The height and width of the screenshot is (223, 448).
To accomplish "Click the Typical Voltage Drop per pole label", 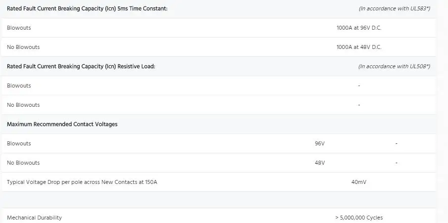I will click(x=82, y=182).
